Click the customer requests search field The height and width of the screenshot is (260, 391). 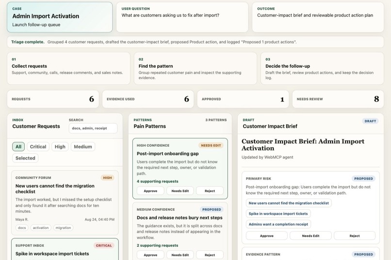click(93, 128)
